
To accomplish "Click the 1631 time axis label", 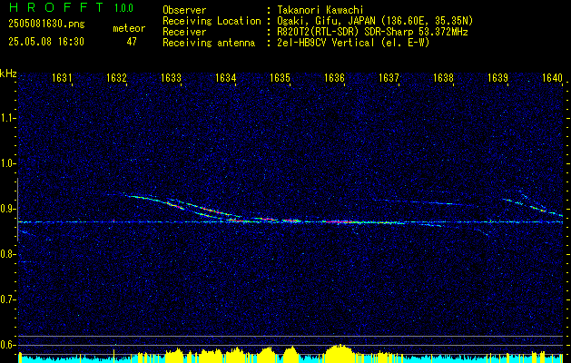I will [x=62, y=77].
